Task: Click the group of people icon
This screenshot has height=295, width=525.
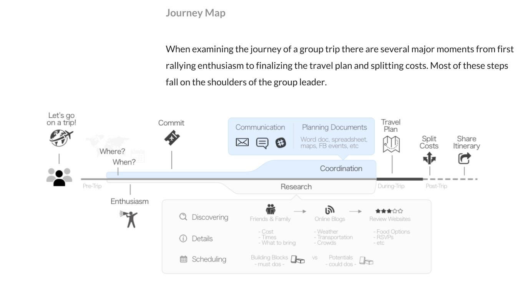Action: pyautogui.click(x=59, y=177)
